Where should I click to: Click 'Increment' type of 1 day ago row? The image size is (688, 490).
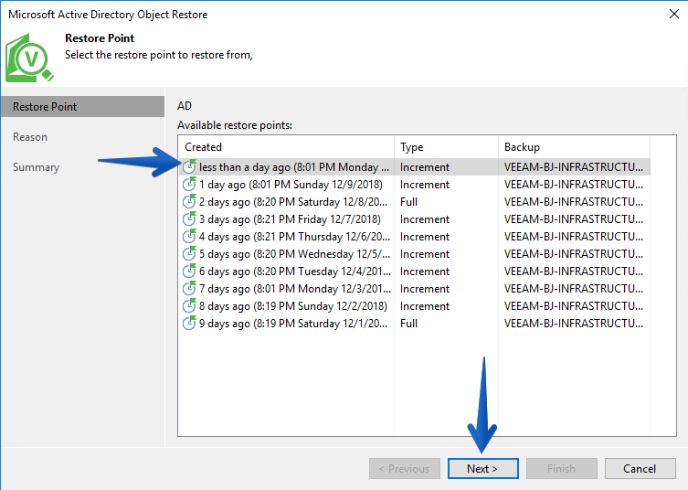point(424,185)
